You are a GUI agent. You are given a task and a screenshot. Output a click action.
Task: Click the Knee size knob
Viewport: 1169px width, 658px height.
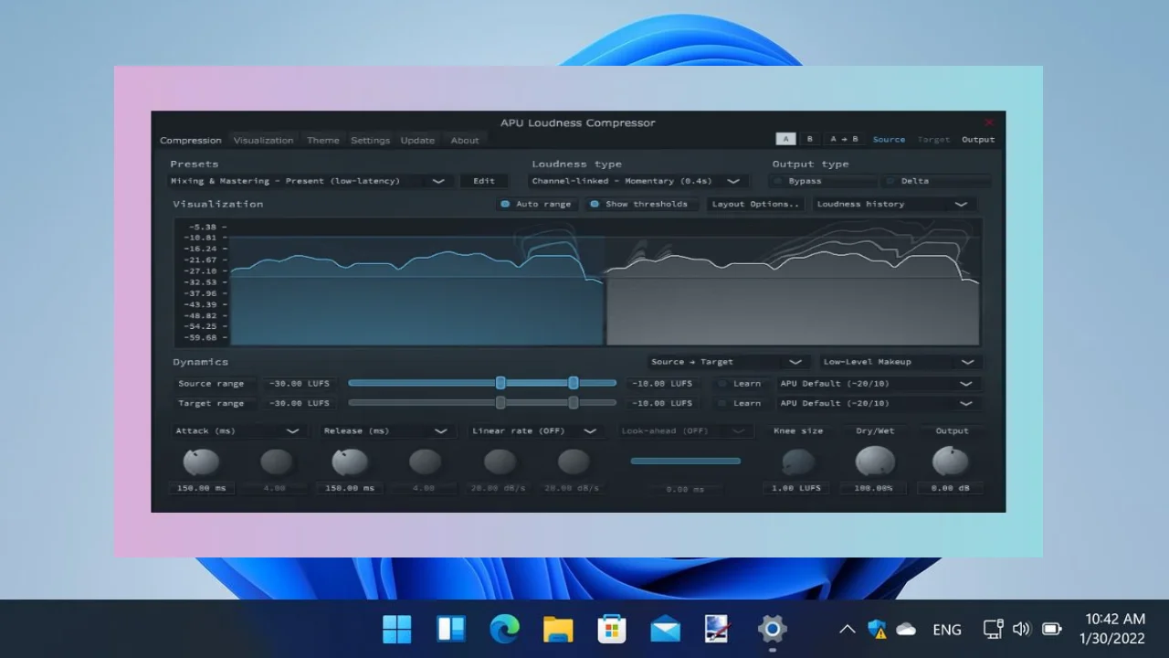[798, 462]
